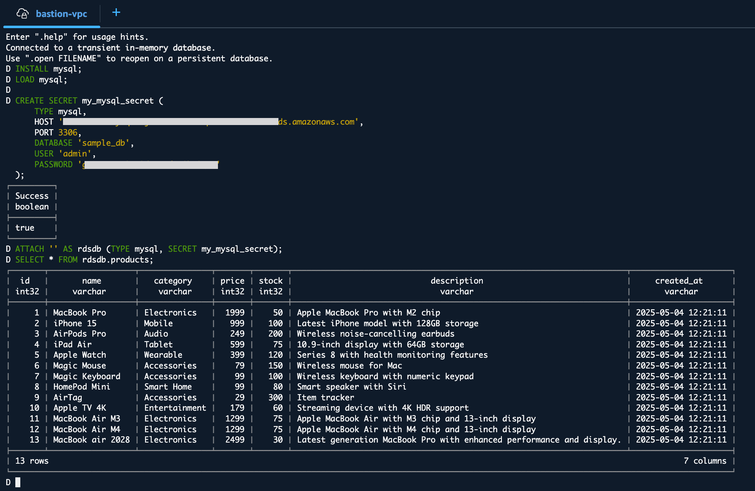Click the ATTACH rdsdb command line

pos(144,249)
